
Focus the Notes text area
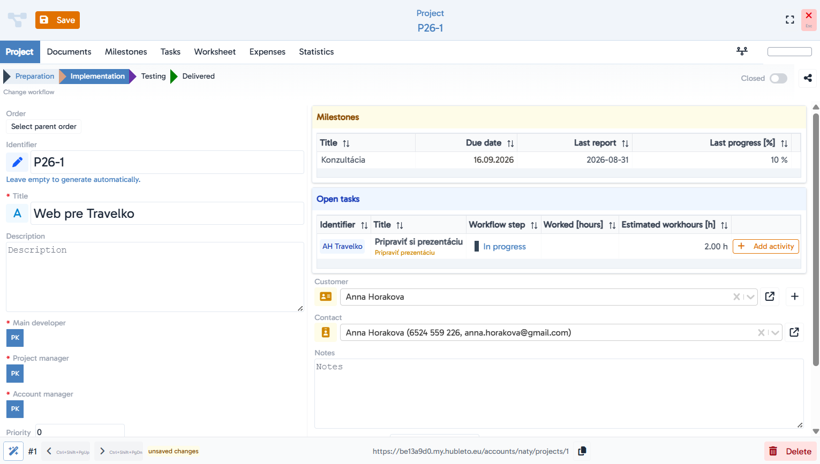pos(559,393)
